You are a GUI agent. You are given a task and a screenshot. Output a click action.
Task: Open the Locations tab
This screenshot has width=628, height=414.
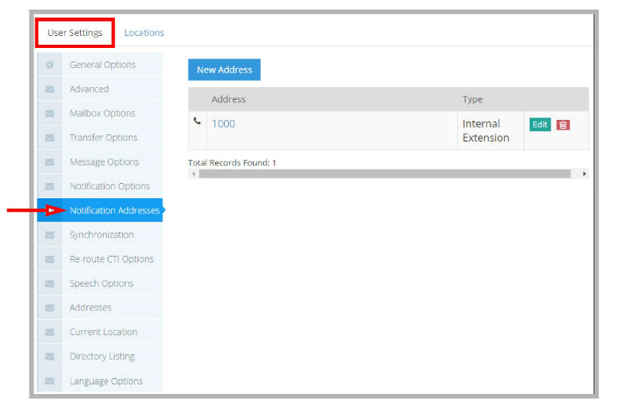(x=144, y=33)
